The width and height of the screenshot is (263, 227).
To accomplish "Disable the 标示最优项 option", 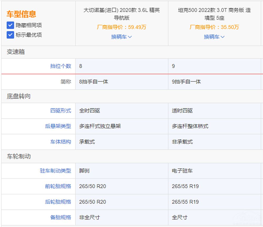I will click(10, 35).
